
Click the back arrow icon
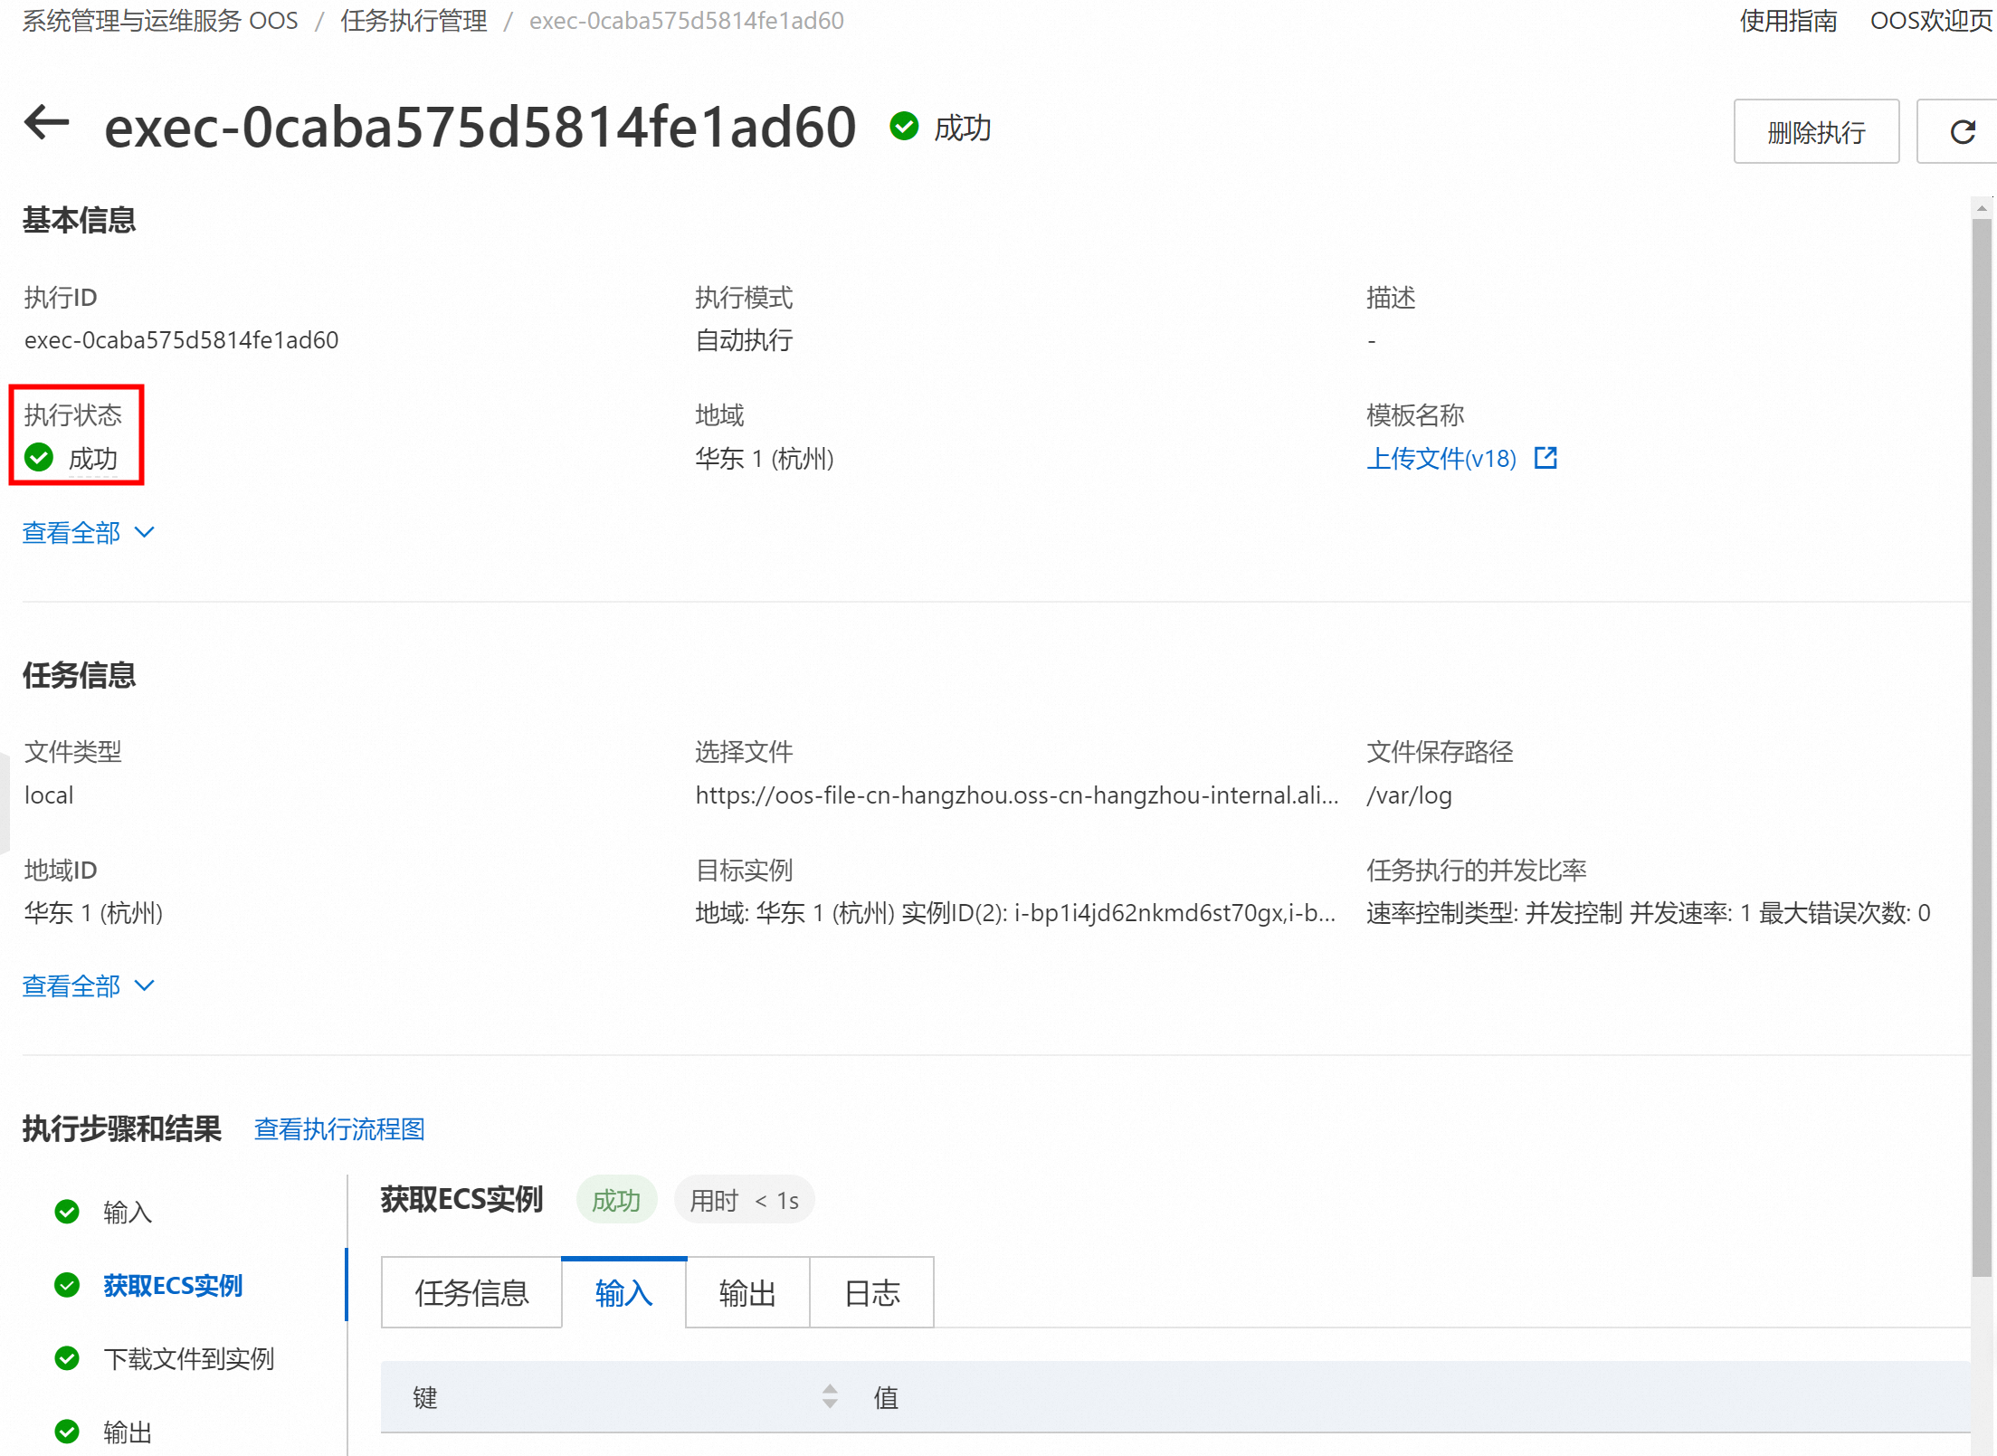[x=47, y=123]
